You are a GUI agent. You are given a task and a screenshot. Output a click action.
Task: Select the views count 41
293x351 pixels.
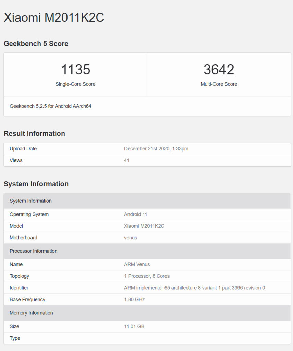tap(126, 160)
